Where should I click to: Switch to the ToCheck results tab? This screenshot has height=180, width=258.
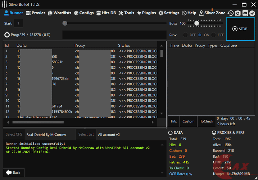click(207, 121)
